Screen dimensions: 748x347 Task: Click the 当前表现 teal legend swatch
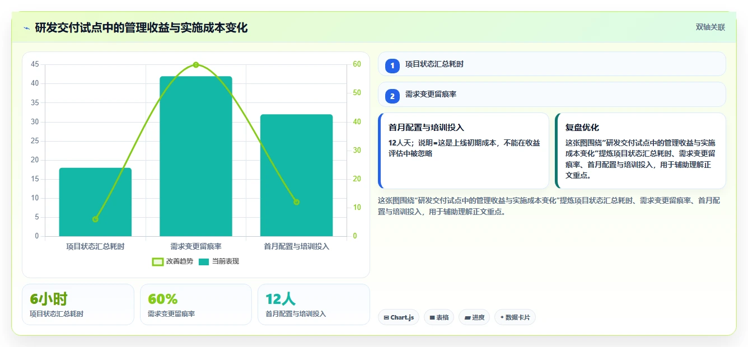coord(204,261)
